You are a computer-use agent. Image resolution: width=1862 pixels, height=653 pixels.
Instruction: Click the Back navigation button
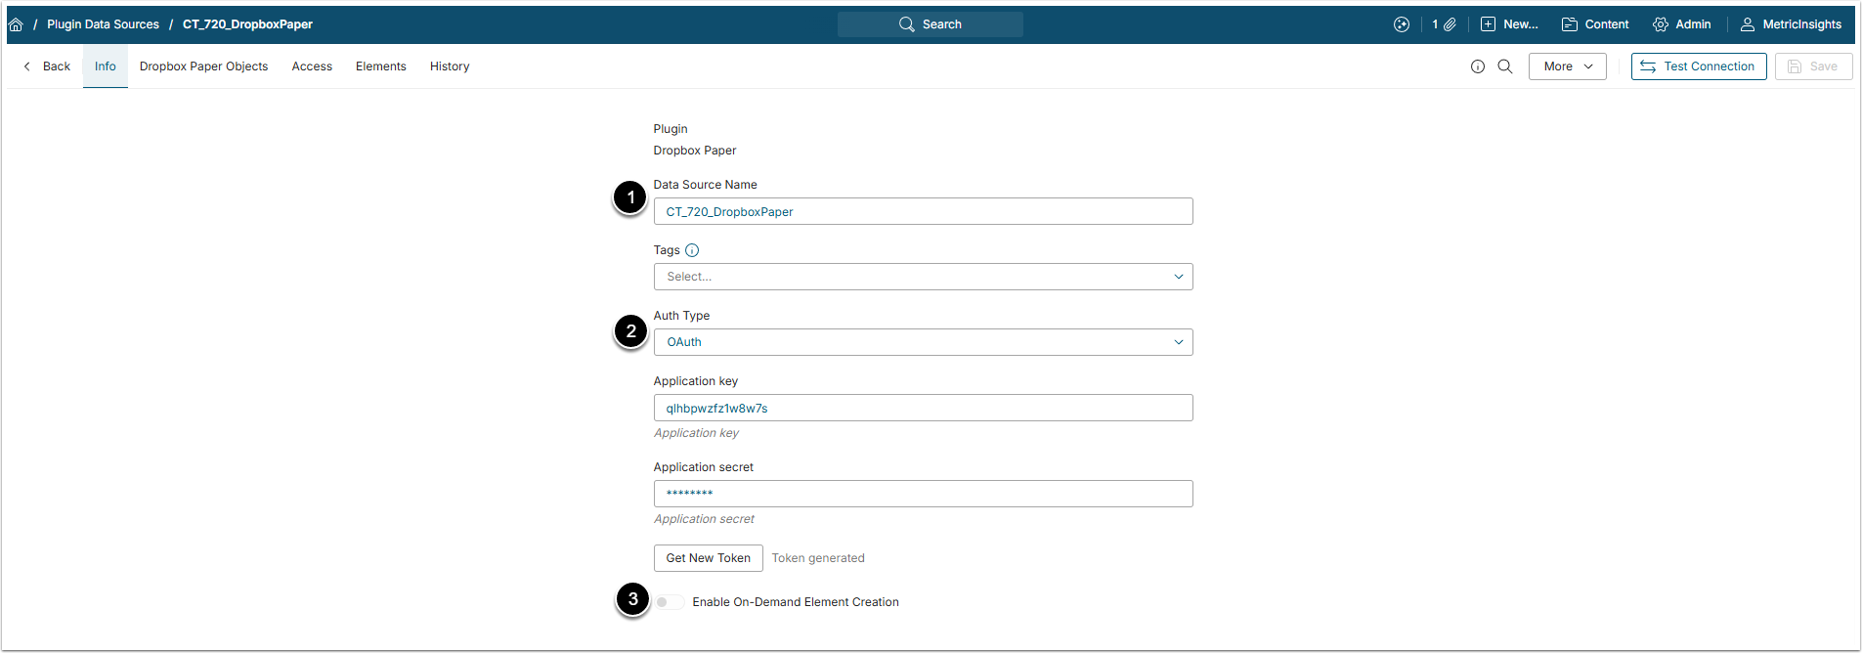[x=47, y=66]
